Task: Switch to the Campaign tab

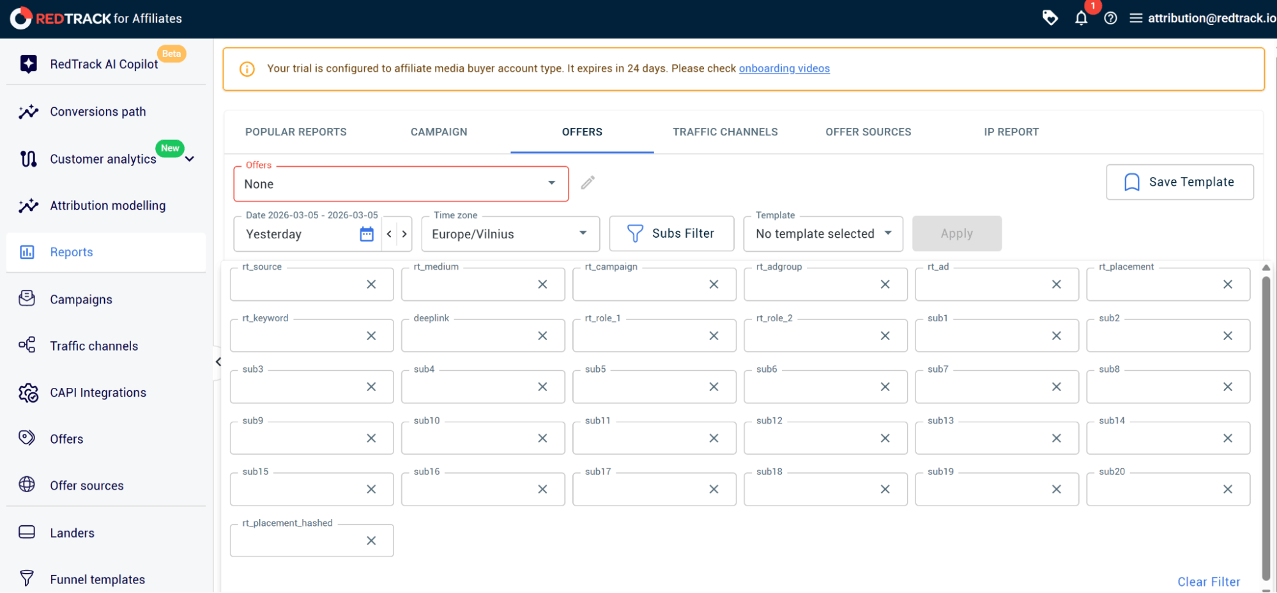Action: point(439,132)
